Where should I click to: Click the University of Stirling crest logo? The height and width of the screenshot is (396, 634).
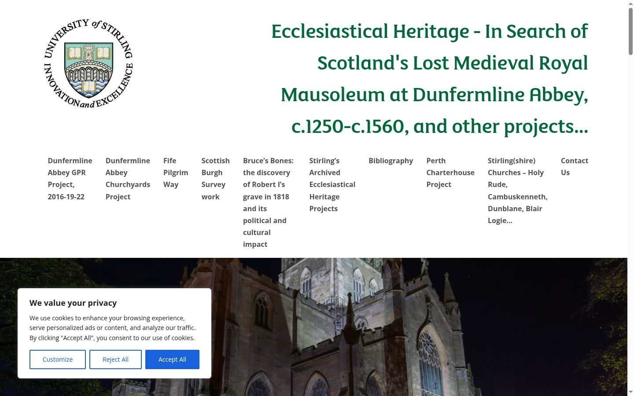(88, 63)
